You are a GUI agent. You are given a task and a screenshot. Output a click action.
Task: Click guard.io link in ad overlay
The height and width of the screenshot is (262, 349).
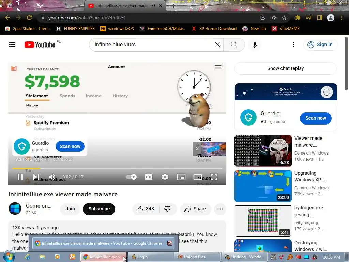point(62,159)
